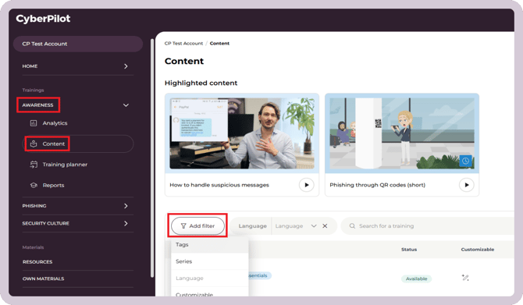Open the Language filter dropdown
Image resolution: width=523 pixels, height=305 pixels.
click(x=296, y=226)
